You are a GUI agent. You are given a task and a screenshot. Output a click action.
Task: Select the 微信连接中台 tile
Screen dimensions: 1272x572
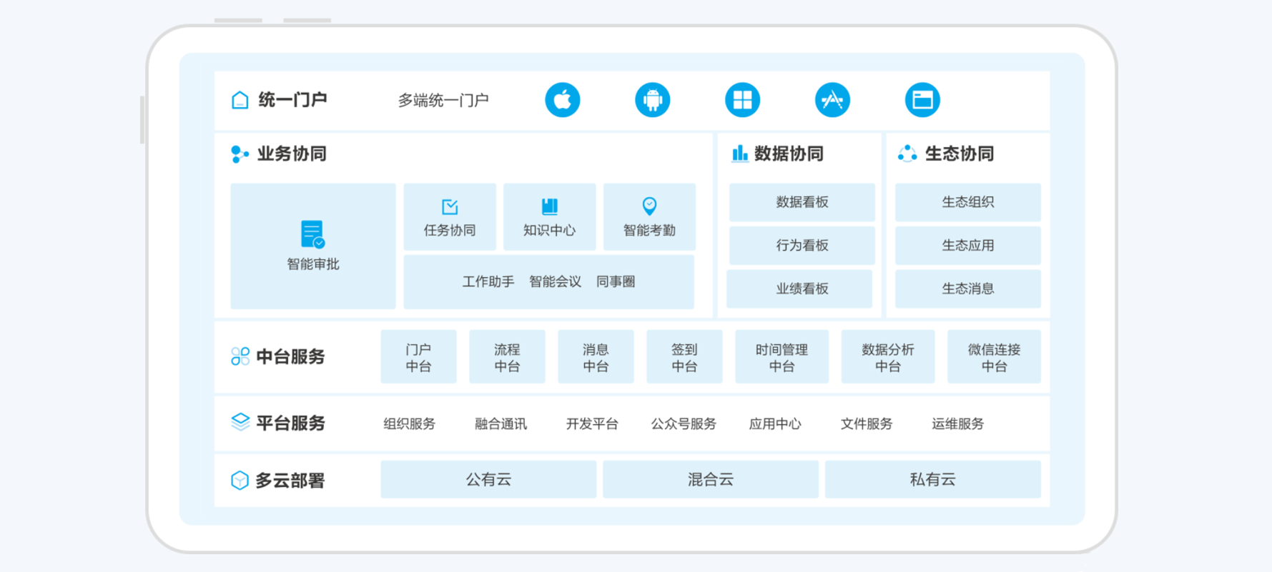994,357
